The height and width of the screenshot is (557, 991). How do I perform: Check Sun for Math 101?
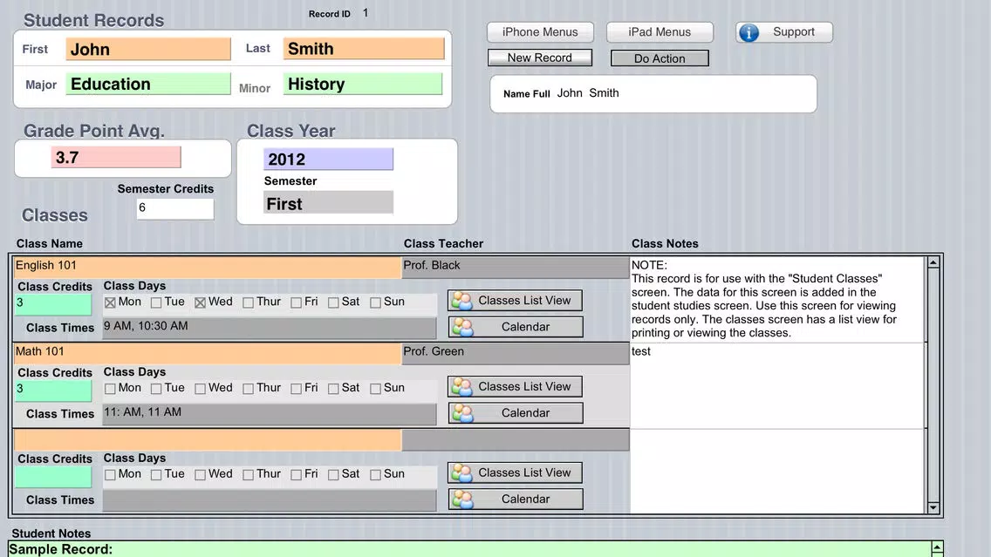(x=375, y=389)
